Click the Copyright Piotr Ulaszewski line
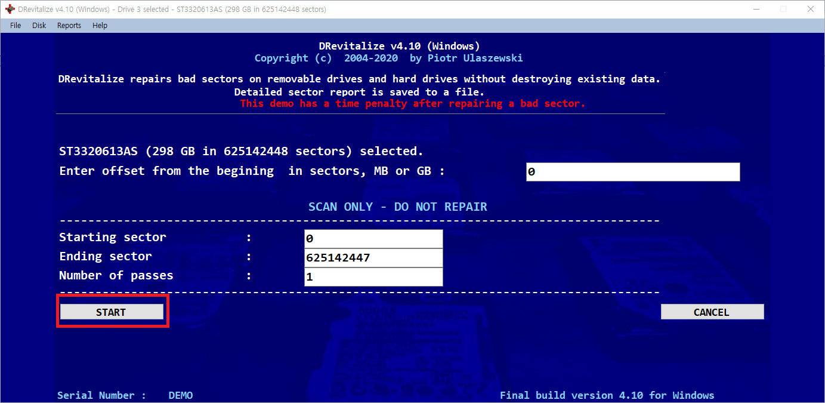 388,58
